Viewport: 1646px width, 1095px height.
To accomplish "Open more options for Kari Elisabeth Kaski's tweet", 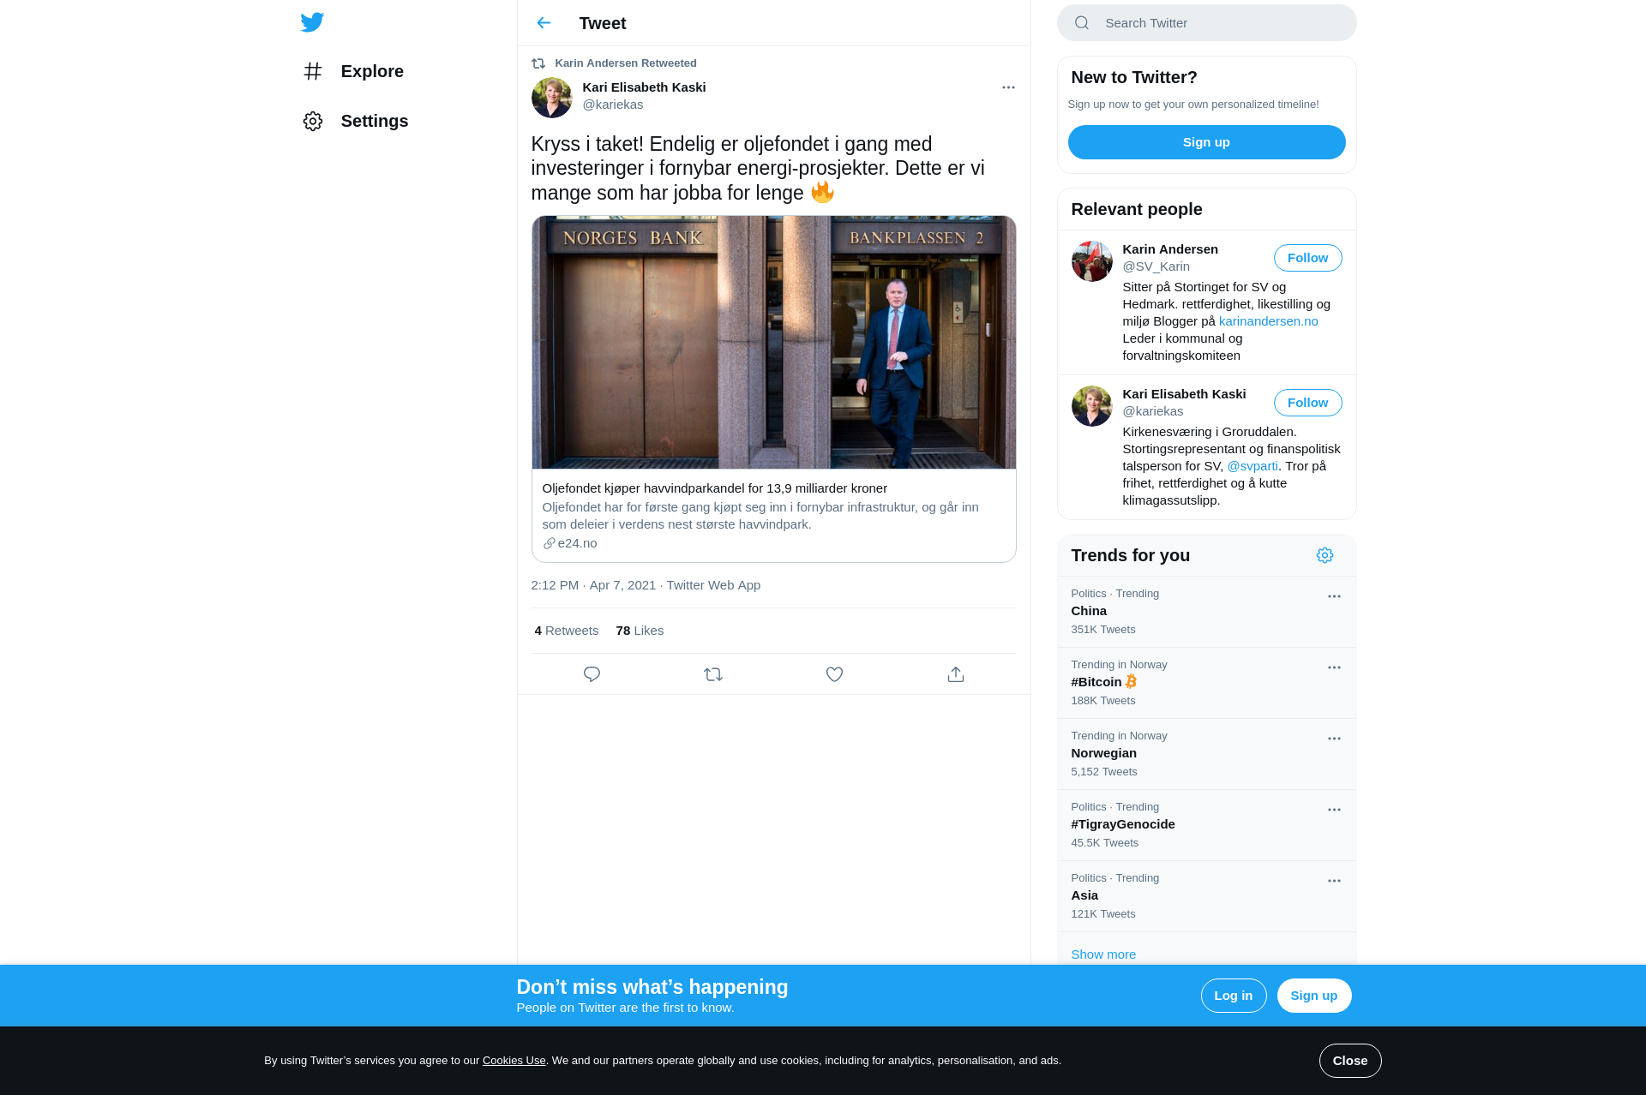I will pyautogui.click(x=1008, y=87).
